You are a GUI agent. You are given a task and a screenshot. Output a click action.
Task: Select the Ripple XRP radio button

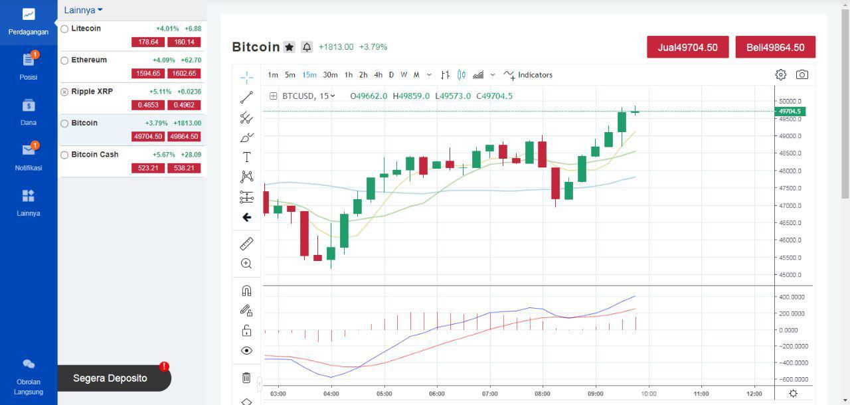[64, 92]
